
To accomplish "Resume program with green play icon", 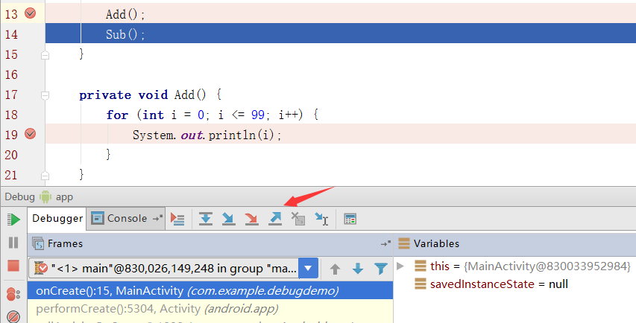I will coord(13,220).
